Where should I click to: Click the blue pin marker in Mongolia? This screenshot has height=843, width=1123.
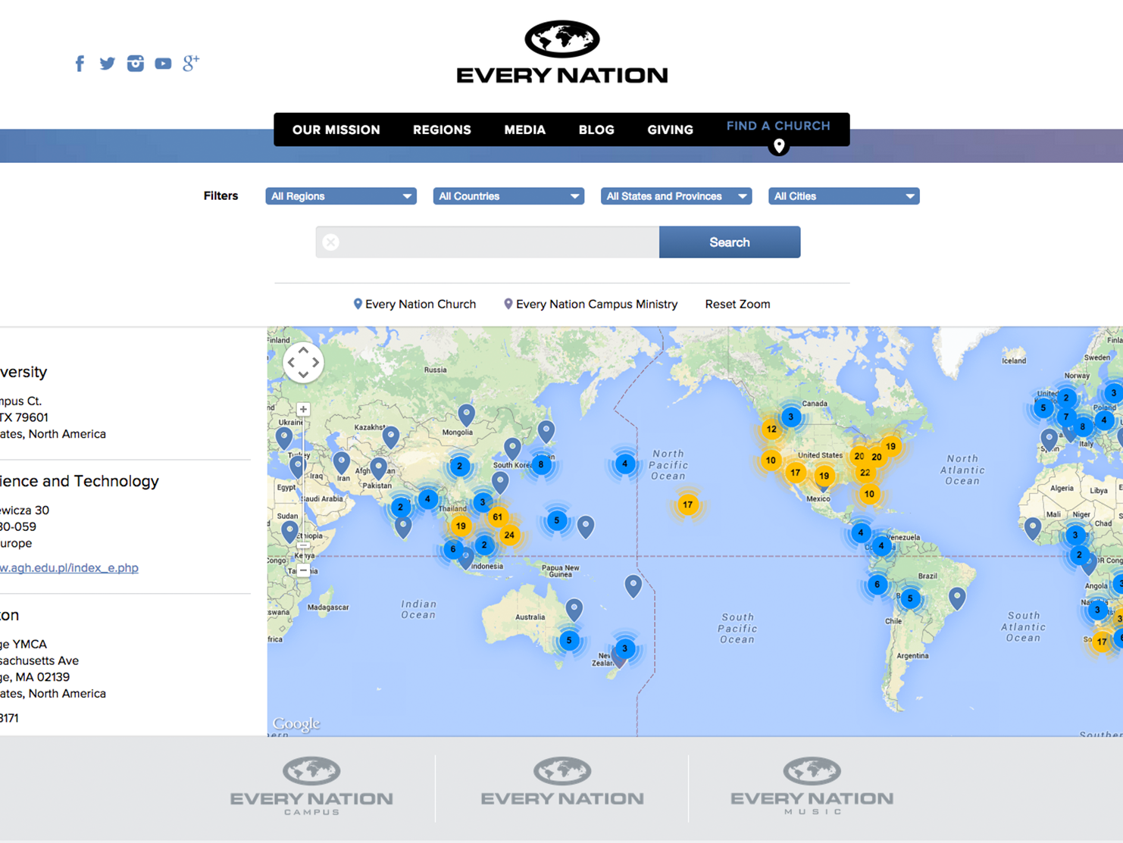466,414
